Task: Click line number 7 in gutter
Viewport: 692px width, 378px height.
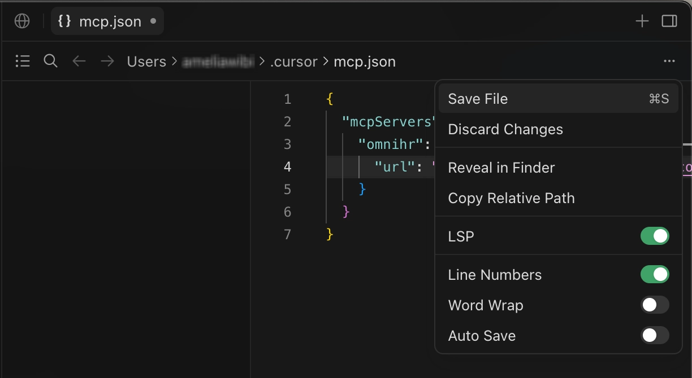Action: coord(288,235)
